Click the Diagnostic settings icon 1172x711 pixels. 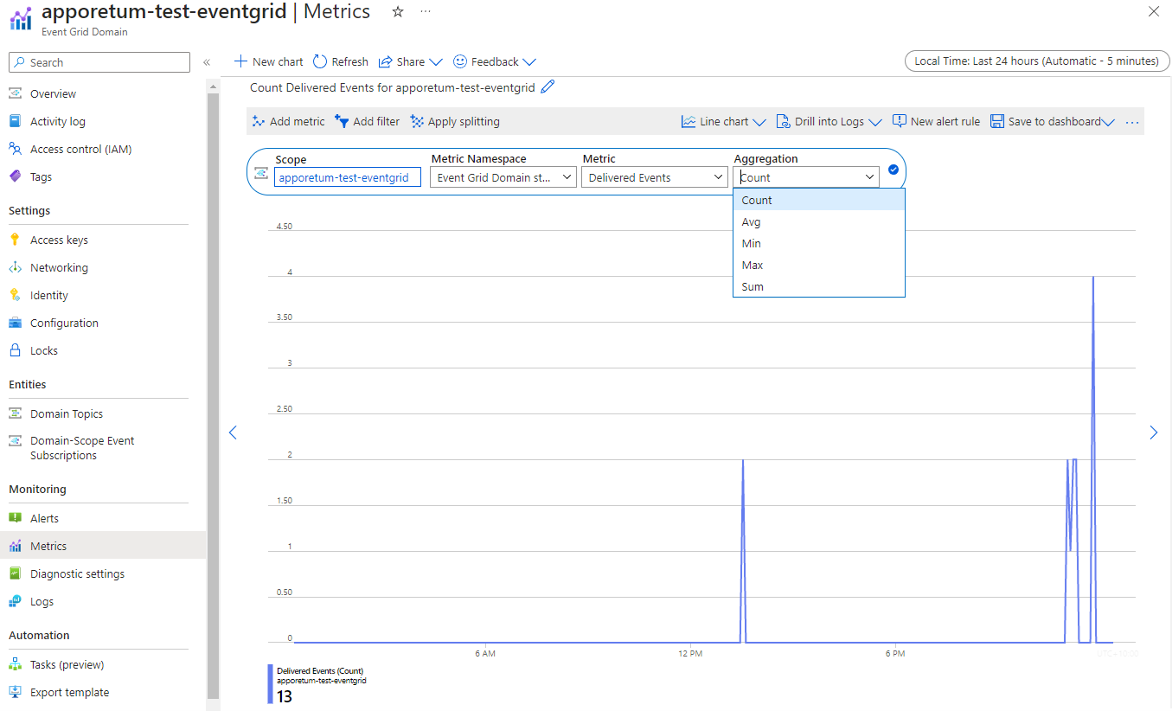point(15,573)
